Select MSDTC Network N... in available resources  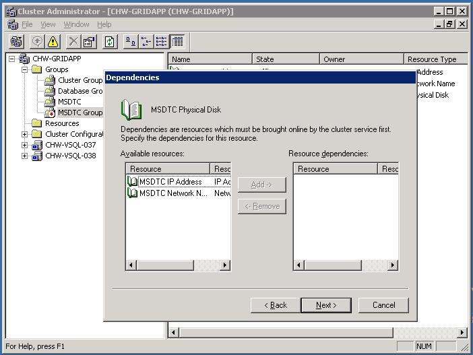(179, 193)
